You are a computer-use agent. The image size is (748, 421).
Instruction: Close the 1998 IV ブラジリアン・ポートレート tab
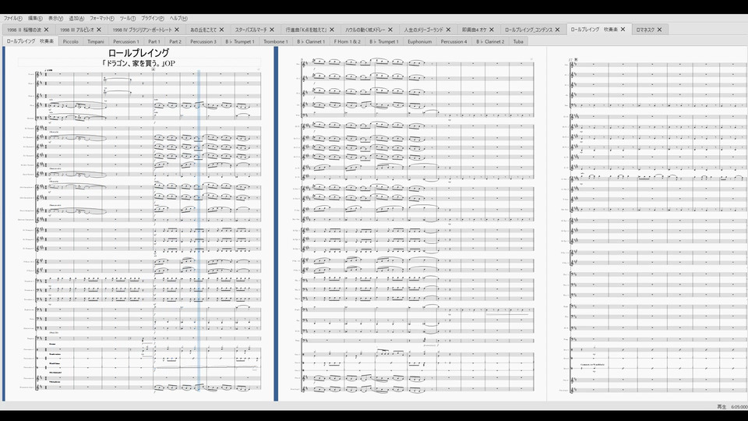click(177, 30)
